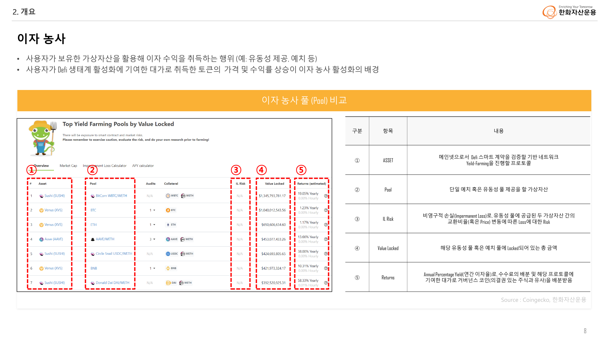The height and width of the screenshot is (342, 609).
Task: Open the Aave (AAVE) asset link
Action: [x=54, y=239]
